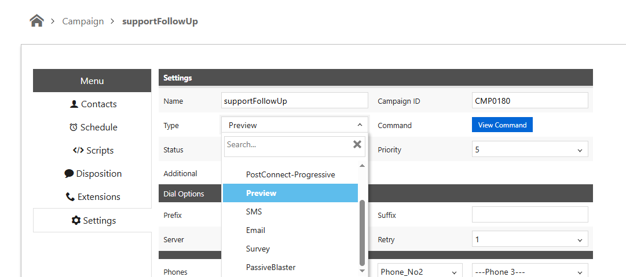Open Contacts from the person icon menu
Viewport: 626px width, 277px height.
click(93, 104)
